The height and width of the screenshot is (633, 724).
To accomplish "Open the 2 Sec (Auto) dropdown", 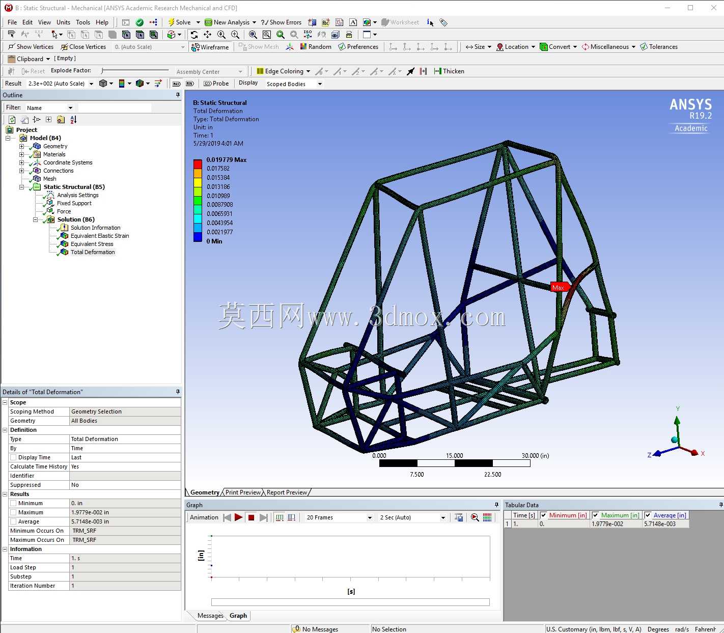I will (x=443, y=517).
